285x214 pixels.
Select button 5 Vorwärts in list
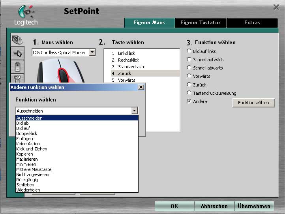coord(145,80)
